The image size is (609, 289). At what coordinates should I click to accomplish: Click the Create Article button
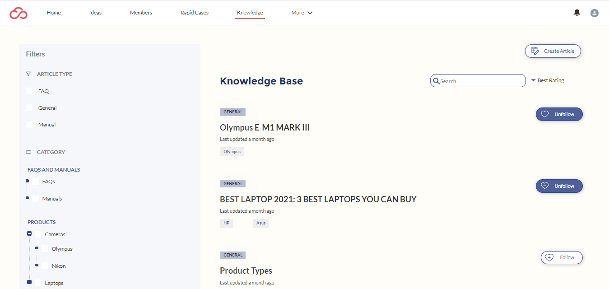click(x=553, y=51)
